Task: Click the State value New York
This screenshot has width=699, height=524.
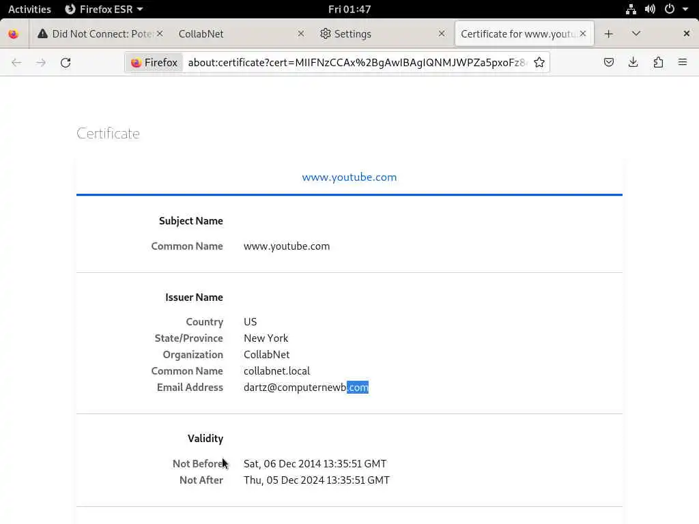Action: tap(266, 338)
